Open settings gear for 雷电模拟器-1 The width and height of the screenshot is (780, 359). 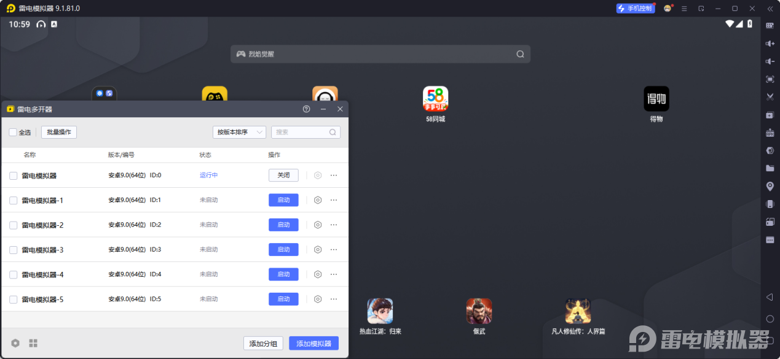318,200
